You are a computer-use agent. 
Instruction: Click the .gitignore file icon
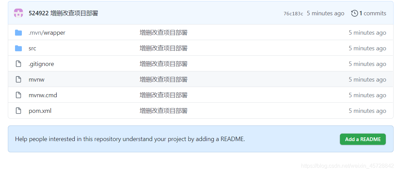[18, 64]
